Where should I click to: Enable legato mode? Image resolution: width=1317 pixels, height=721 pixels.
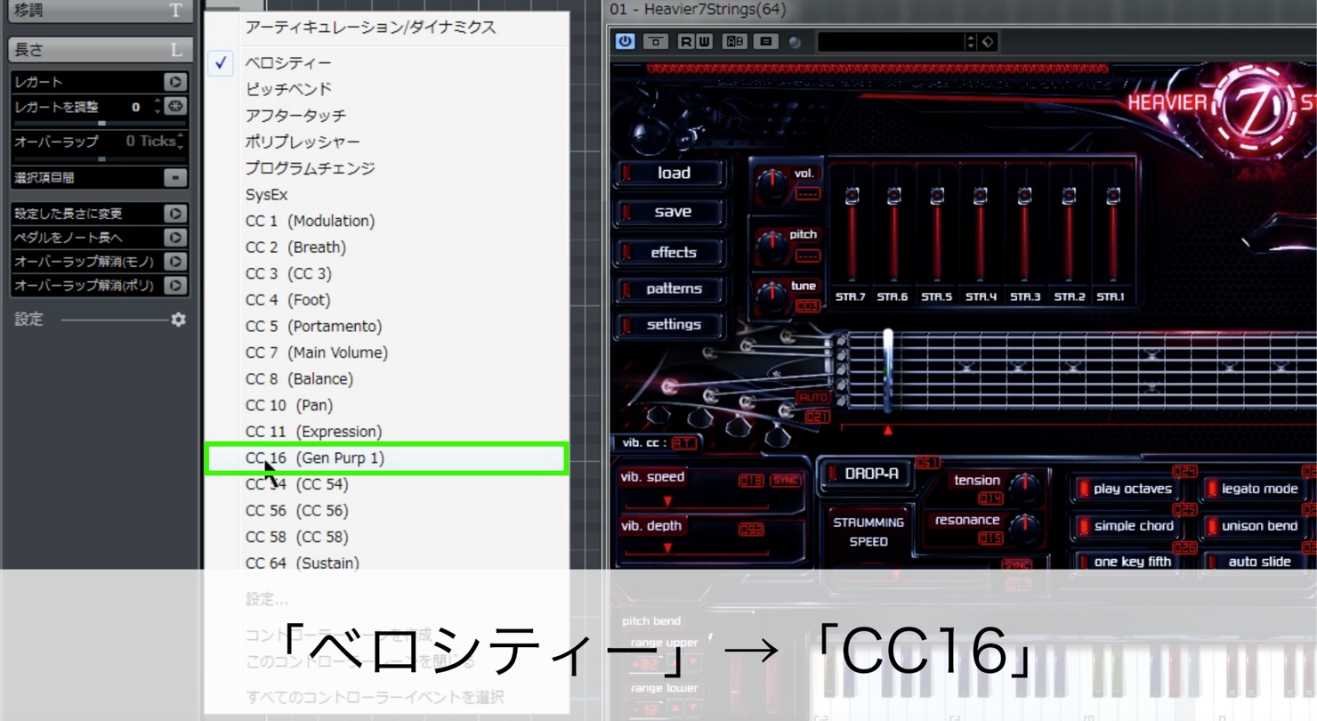[x=1255, y=489]
